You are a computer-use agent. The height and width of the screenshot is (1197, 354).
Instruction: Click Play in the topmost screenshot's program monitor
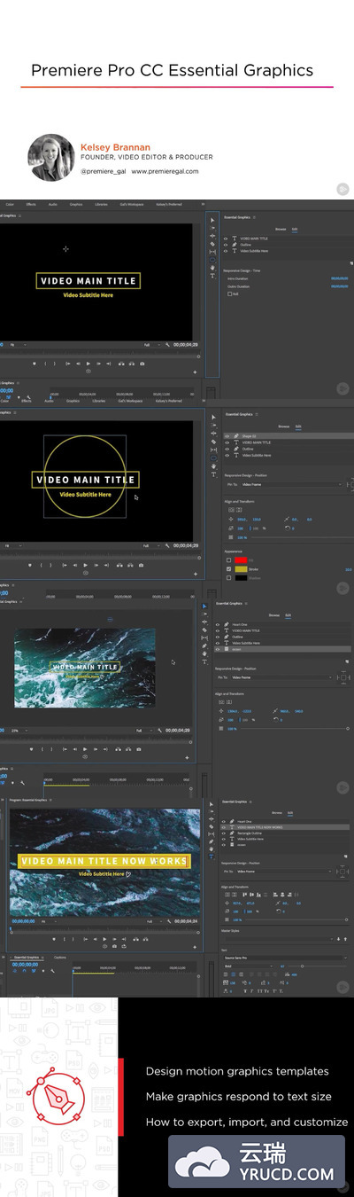click(88, 364)
